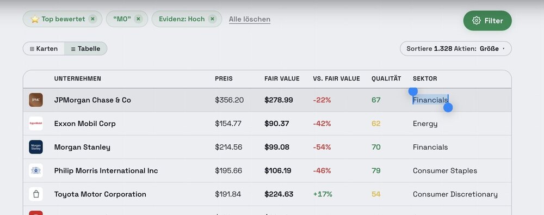Click the lower text selection handle
Image resolution: width=544 pixels, height=215 pixels.
448,108
